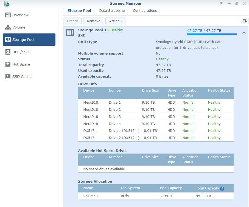Click the SSD Cache lightning icon
The height and width of the screenshot is (207, 249).
coord(8,76)
